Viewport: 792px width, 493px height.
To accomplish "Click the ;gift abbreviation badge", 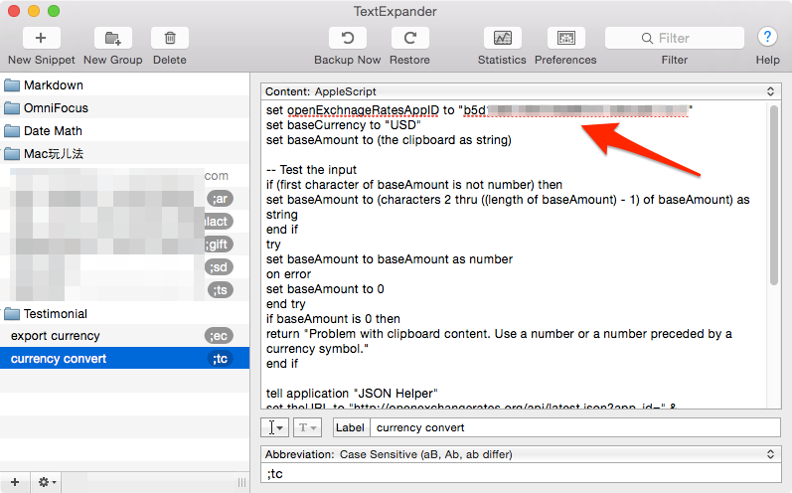I will click(x=219, y=245).
